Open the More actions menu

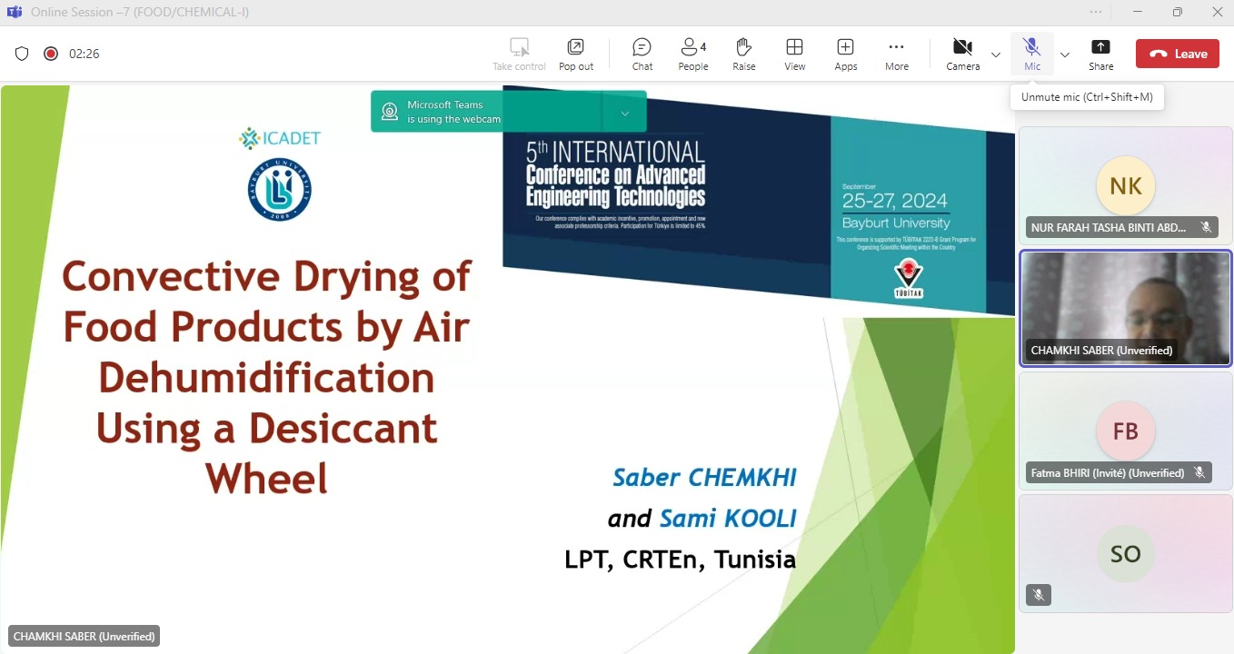click(896, 54)
